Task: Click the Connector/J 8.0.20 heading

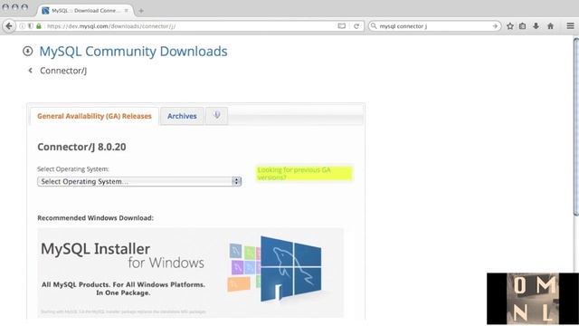Action: (x=81, y=147)
